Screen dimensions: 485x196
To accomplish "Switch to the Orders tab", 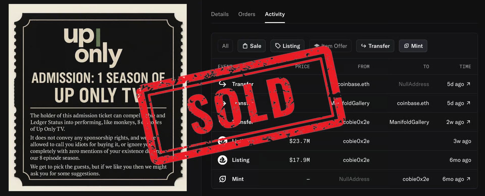I will pos(247,14).
